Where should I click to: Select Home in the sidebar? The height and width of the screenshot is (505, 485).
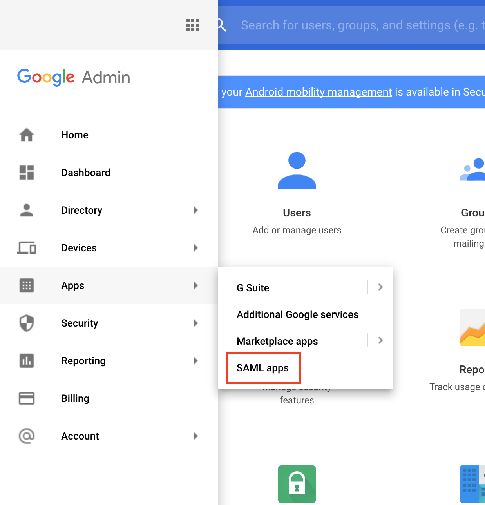click(x=109, y=135)
